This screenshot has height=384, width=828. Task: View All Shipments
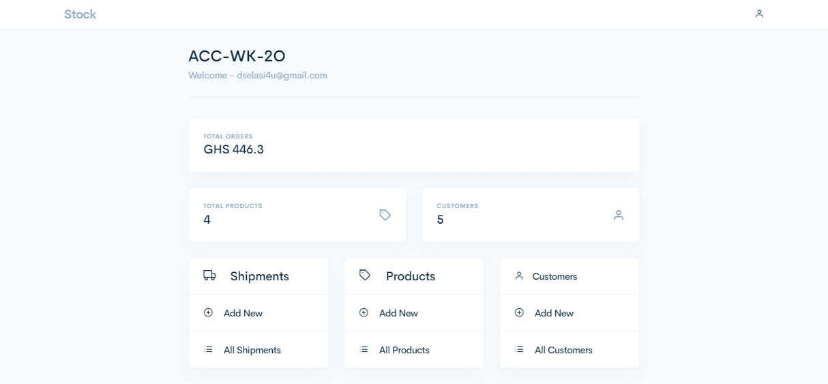point(252,350)
